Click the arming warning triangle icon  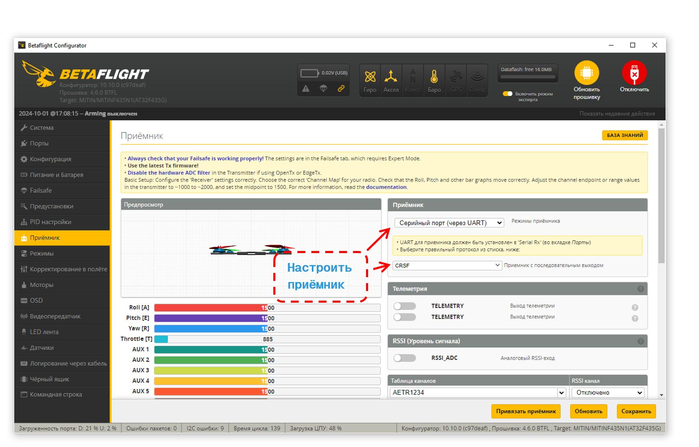tap(306, 88)
